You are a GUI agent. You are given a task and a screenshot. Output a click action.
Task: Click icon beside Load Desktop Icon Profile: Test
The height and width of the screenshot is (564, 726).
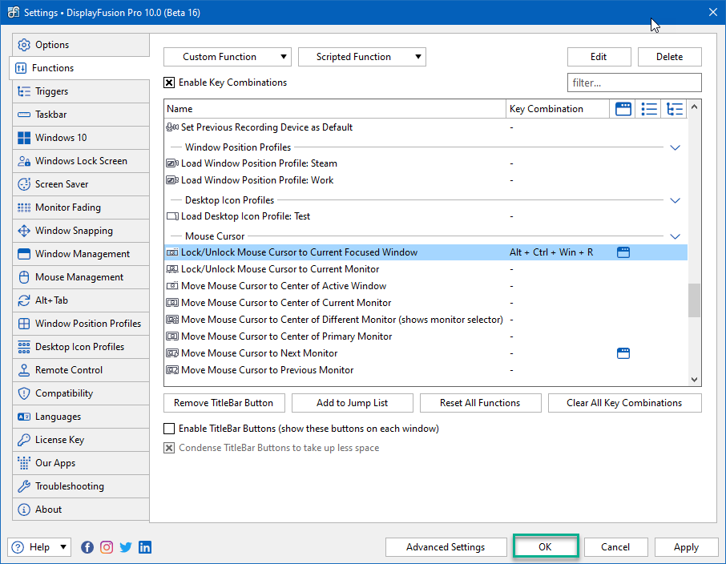[x=172, y=216]
